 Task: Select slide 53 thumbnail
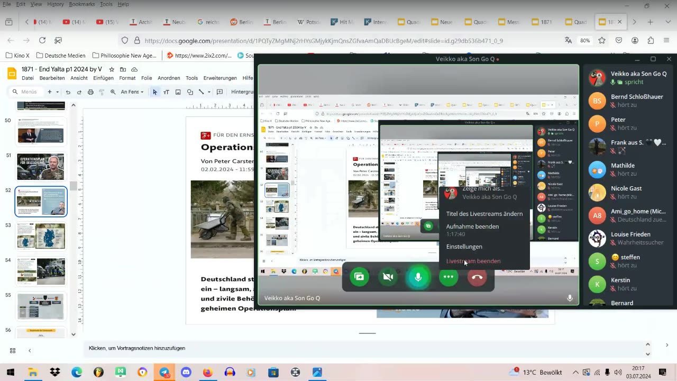point(41,236)
